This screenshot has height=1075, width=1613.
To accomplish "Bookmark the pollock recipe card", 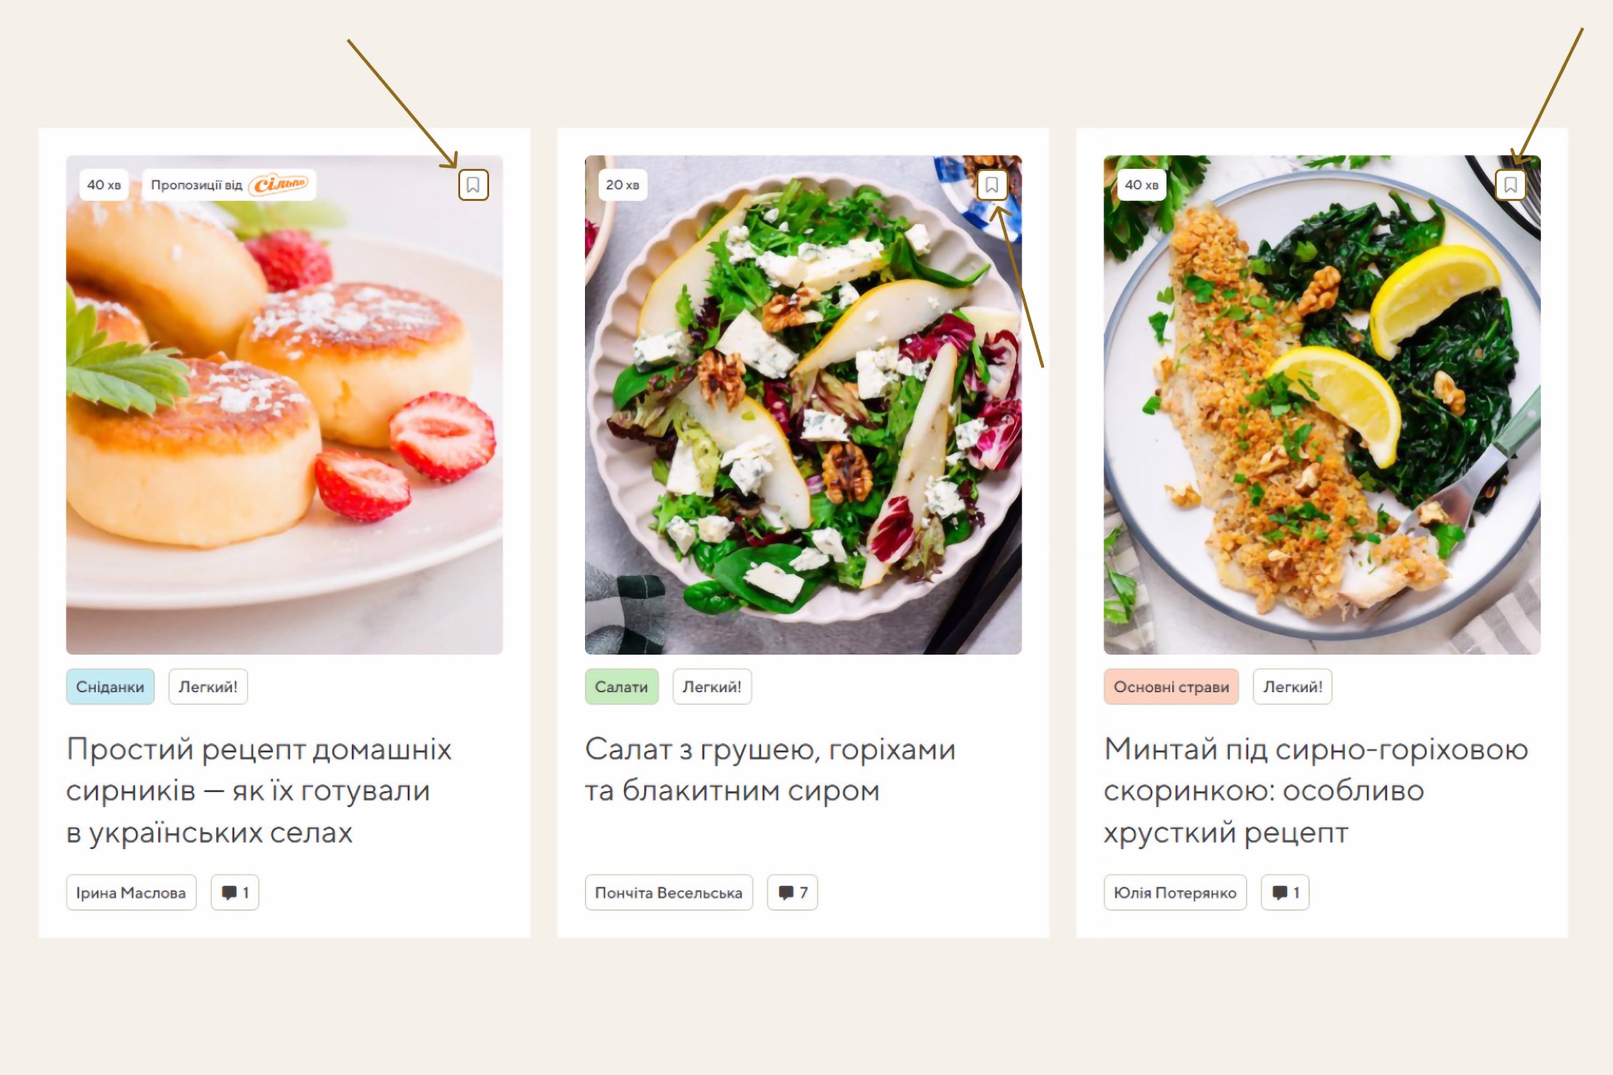I will 1510,185.
